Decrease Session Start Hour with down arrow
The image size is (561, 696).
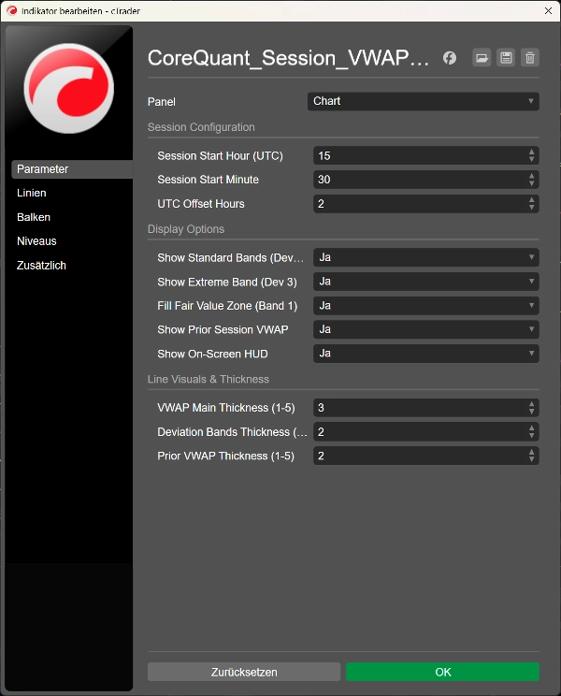531,159
